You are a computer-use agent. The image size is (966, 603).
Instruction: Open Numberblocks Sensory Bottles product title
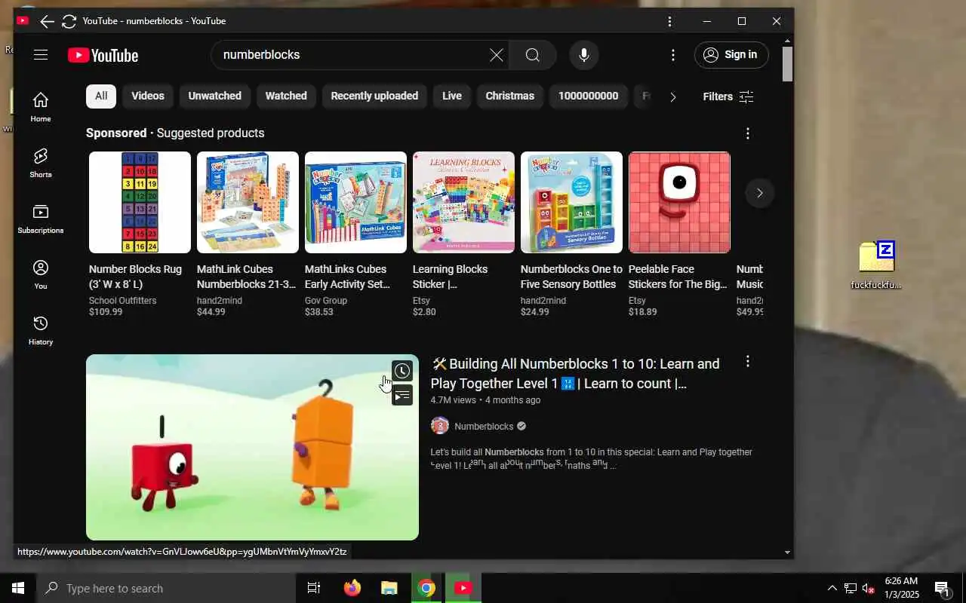tap(571, 277)
